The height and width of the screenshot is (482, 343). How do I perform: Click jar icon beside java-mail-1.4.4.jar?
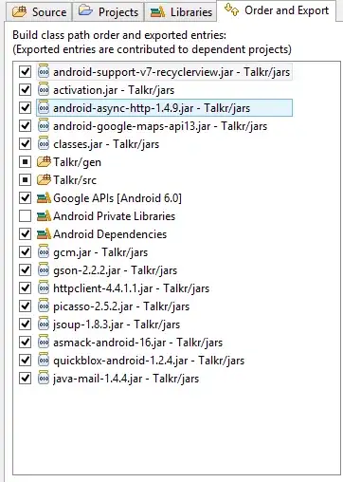pyautogui.click(x=44, y=378)
